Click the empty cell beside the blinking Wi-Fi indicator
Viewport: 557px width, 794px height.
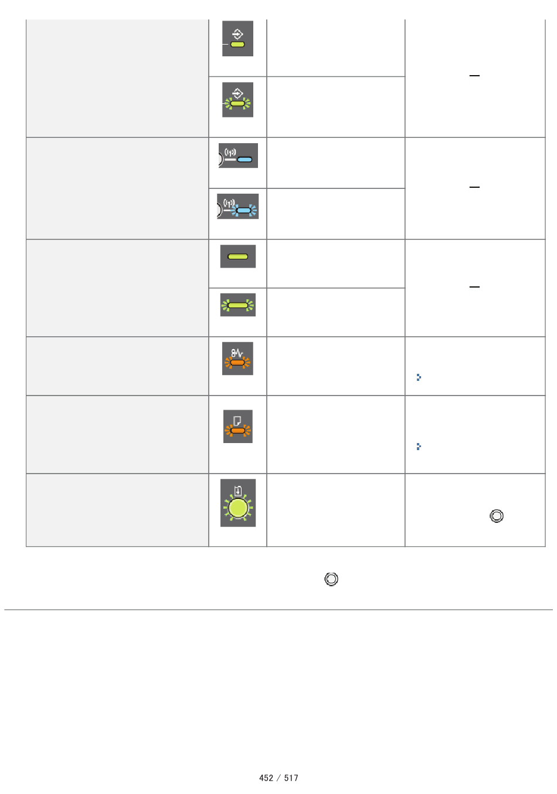click(336, 214)
